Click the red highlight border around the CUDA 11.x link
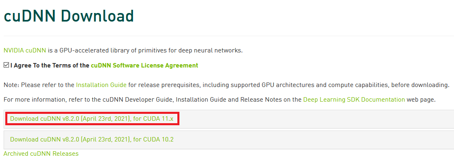This screenshot has height=161, width=454. click(x=92, y=113)
